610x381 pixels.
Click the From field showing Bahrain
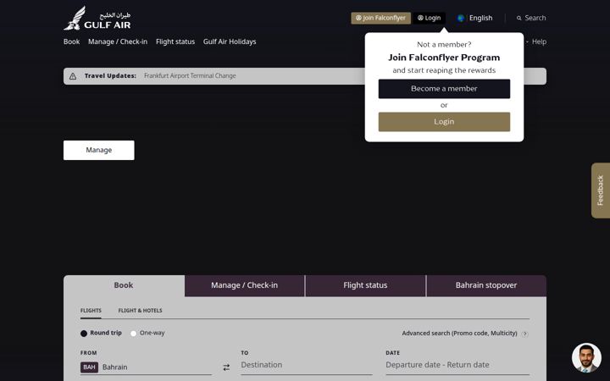pos(146,367)
